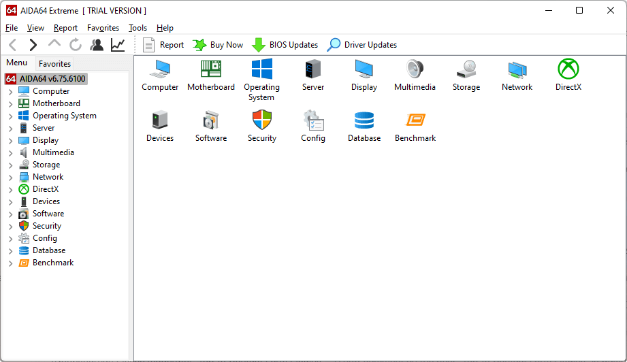Expand the Computer tree node arrow

click(11, 92)
